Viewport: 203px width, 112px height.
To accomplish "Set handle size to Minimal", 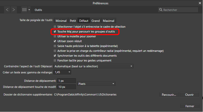I will [x=61, y=21].
